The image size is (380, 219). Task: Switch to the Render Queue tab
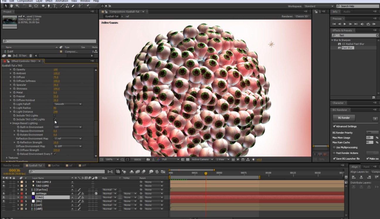(12, 165)
